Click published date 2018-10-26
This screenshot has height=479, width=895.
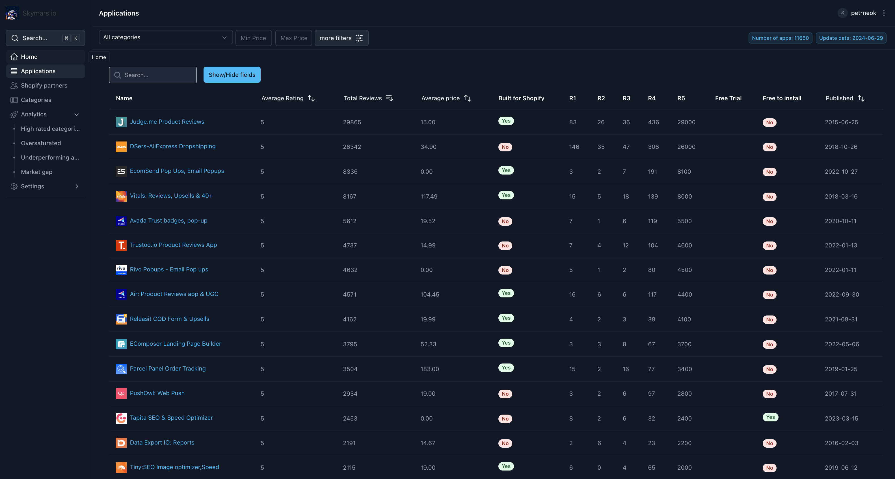841,147
